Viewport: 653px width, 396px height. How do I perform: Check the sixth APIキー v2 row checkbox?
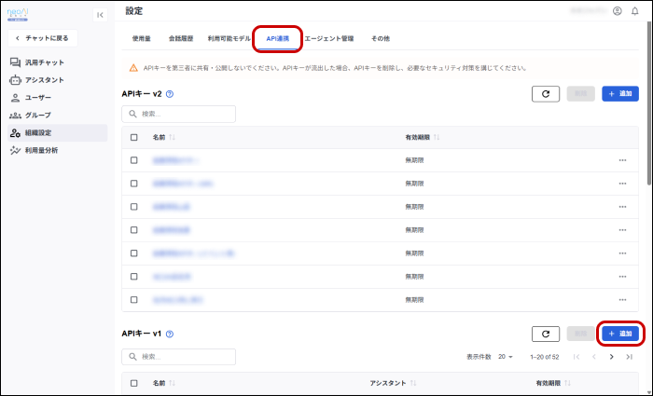pos(133,277)
